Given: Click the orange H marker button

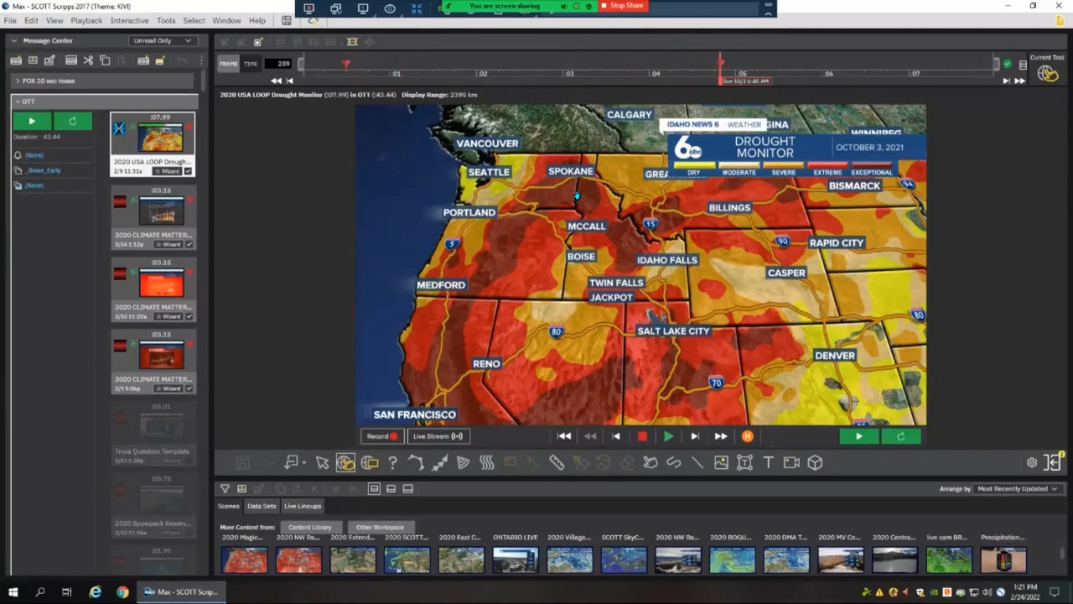Looking at the screenshot, I should coord(747,436).
